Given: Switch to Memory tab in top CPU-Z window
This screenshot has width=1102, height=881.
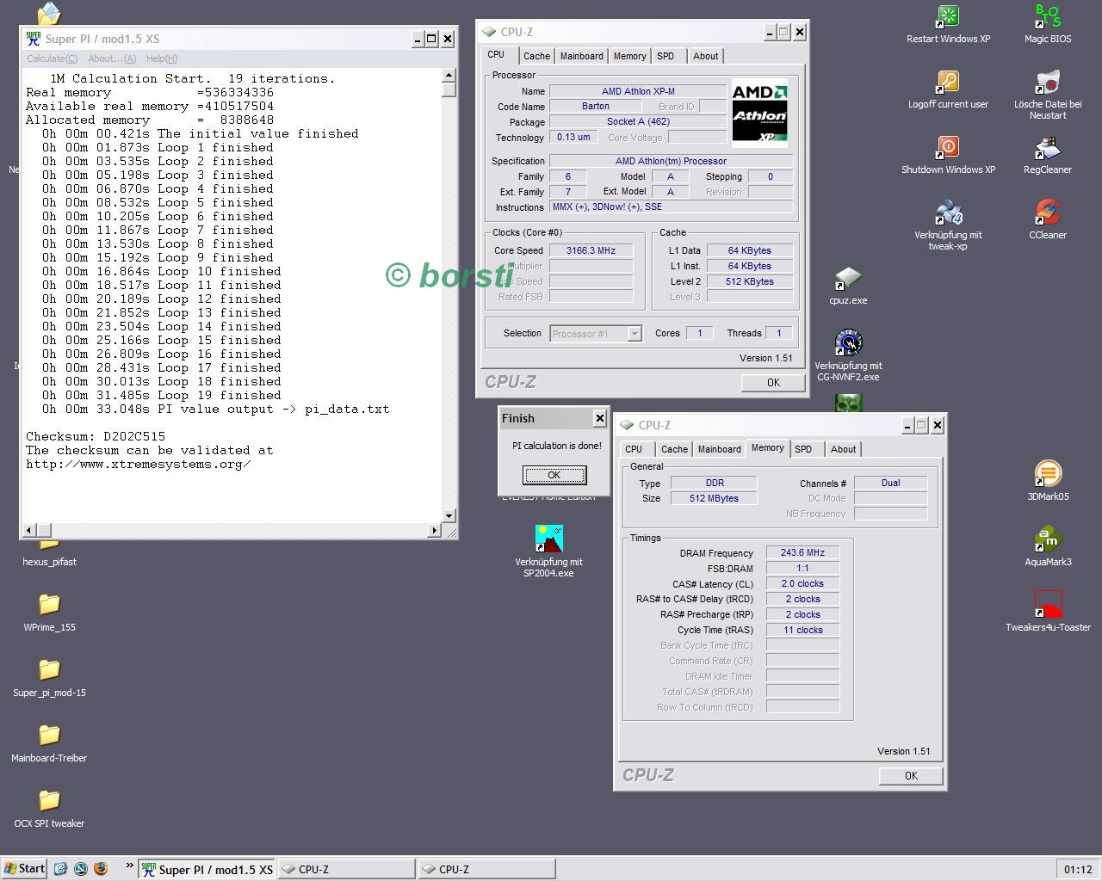Looking at the screenshot, I should pyautogui.click(x=629, y=56).
